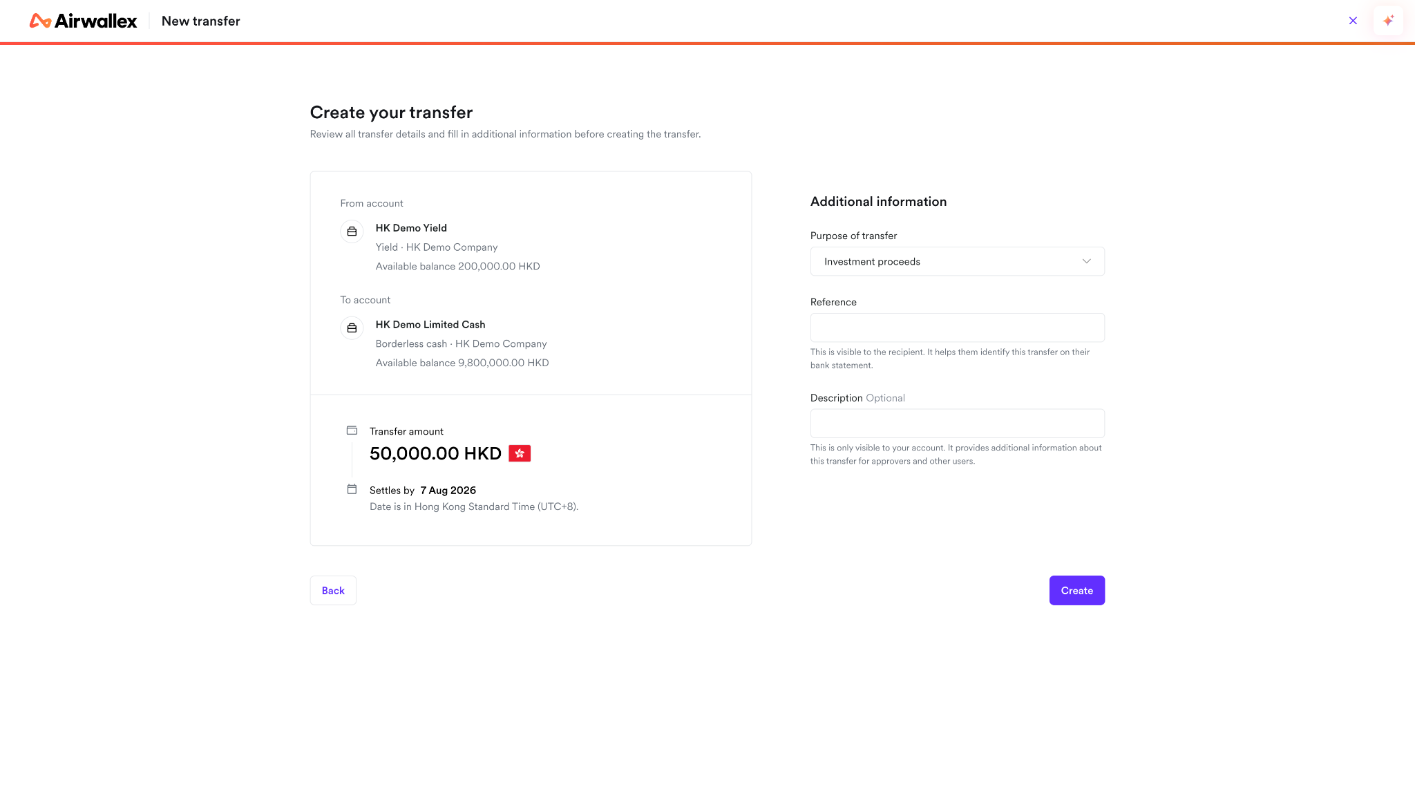Viewport: 1415px width, 796px height.
Task: Click the HK Demo Yield wallet icon
Action: [x=352, y=231]
